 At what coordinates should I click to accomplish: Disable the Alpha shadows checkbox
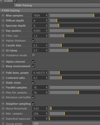point(34,41)
